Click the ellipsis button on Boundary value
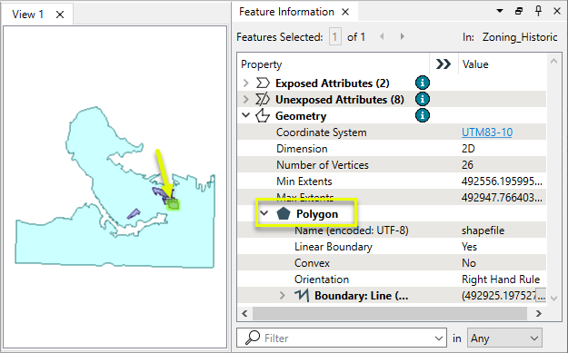Screen dimensions: 568x353 541,296
